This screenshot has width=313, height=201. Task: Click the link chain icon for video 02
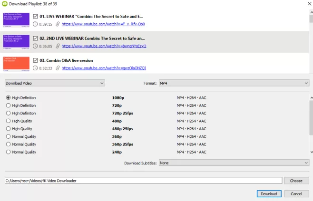(x=58, y=46)
